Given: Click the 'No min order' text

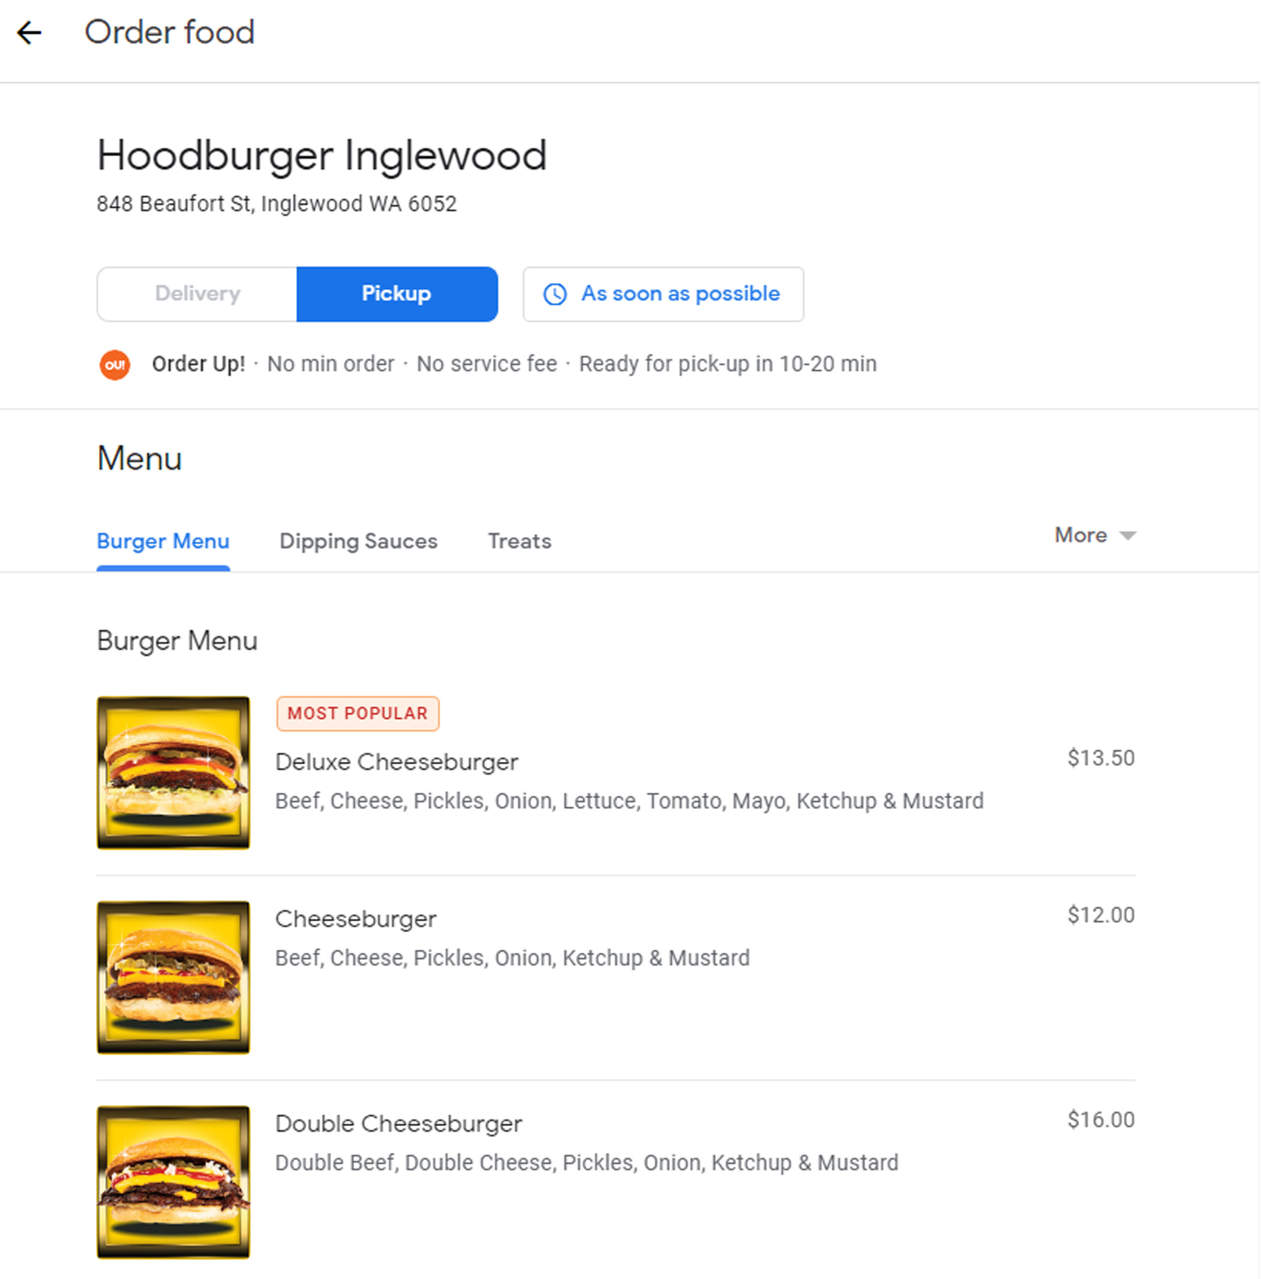Looking at the screenshot, I should pos(330,364).
